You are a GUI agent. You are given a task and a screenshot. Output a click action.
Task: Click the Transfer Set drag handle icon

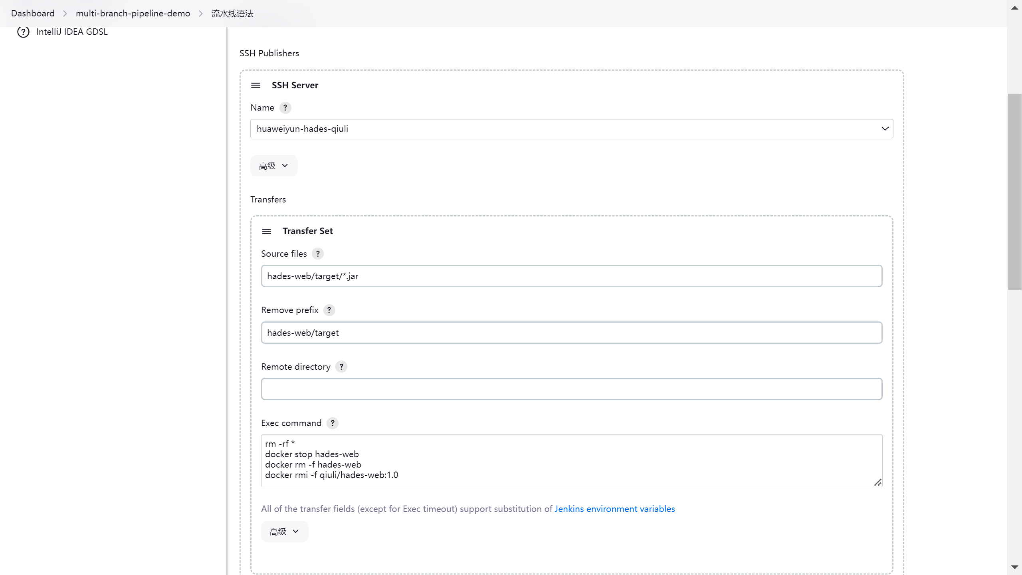click(x=266, y=231)
